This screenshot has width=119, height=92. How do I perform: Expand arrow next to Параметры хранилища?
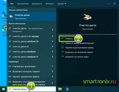pyautogui.click(x=52, y=66)
